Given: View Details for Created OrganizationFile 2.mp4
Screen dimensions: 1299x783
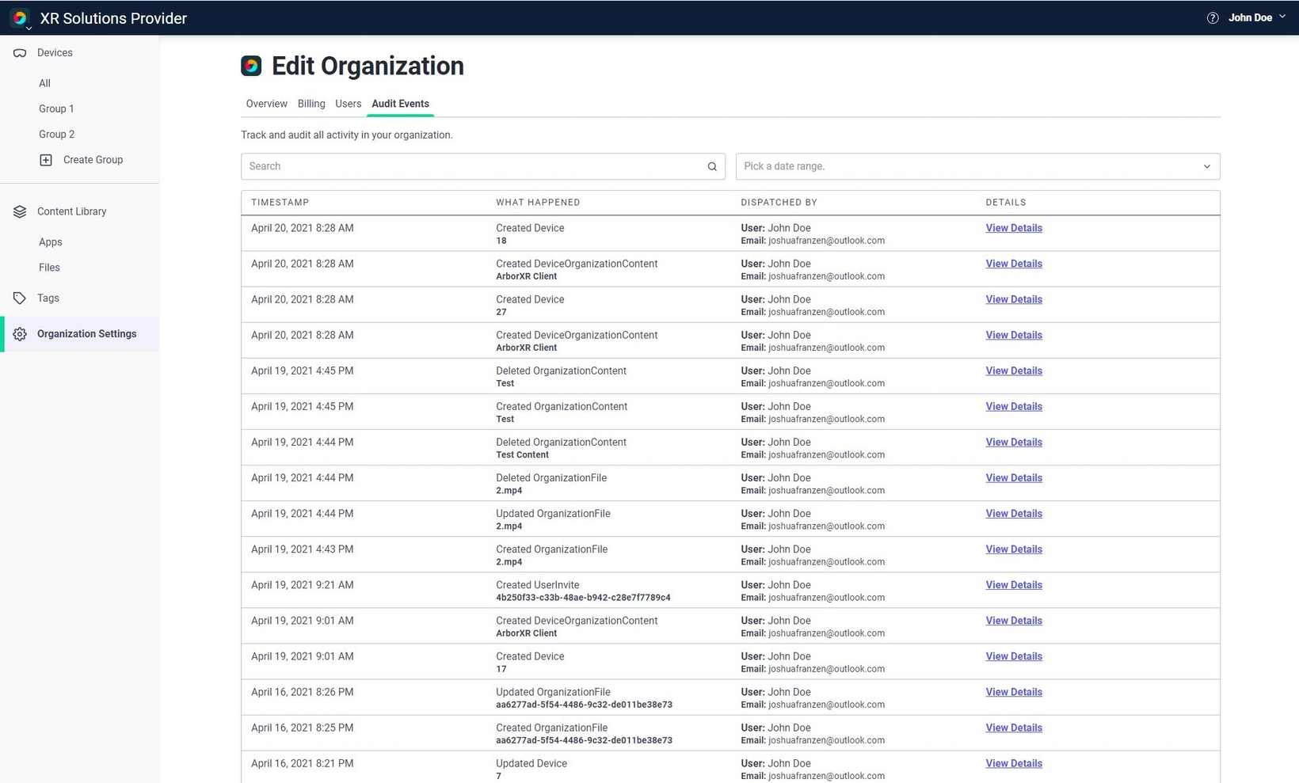Looking at the screenshot, I should (1014, 549).
